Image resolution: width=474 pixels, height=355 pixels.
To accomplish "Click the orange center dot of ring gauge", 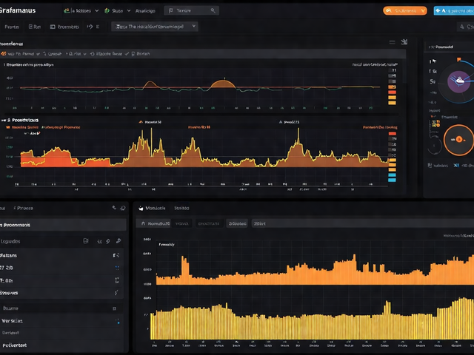I will pos(459,139).
